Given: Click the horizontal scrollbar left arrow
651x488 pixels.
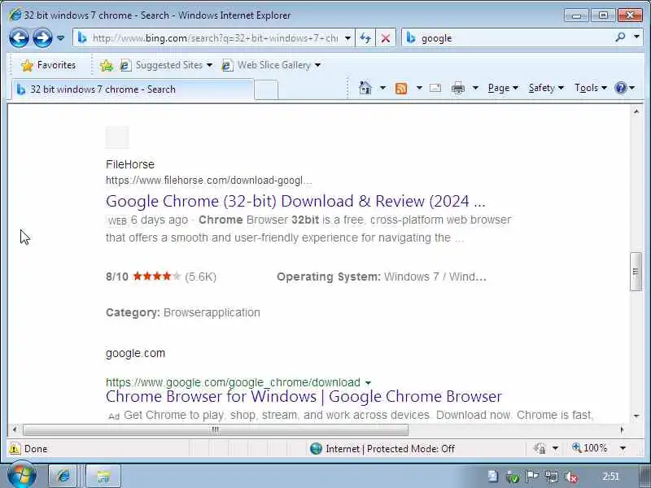Looking at the screenshot, I should click(x=15, y=430).
